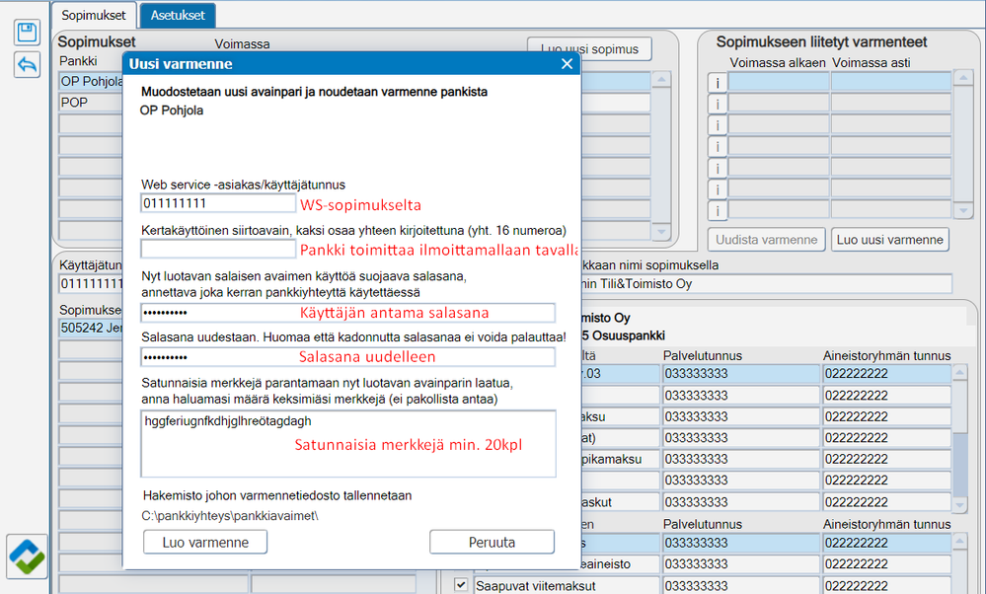Select the 505242 contract row behind dialog
Screen dimensions: 986x594
(x=91, y=328)
